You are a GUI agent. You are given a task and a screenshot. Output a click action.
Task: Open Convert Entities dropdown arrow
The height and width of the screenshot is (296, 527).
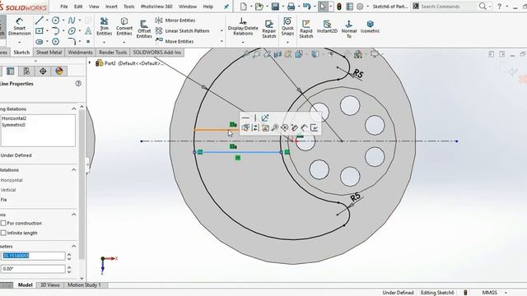(124, 42)
